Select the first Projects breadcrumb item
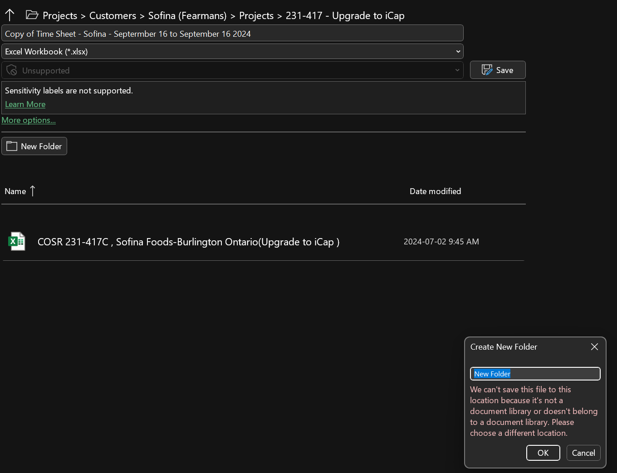Screen dimensions: 617x473 [x=60, y=15]
